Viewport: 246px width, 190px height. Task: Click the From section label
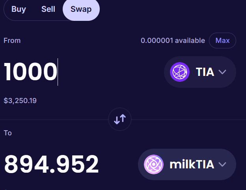(12, 41)
